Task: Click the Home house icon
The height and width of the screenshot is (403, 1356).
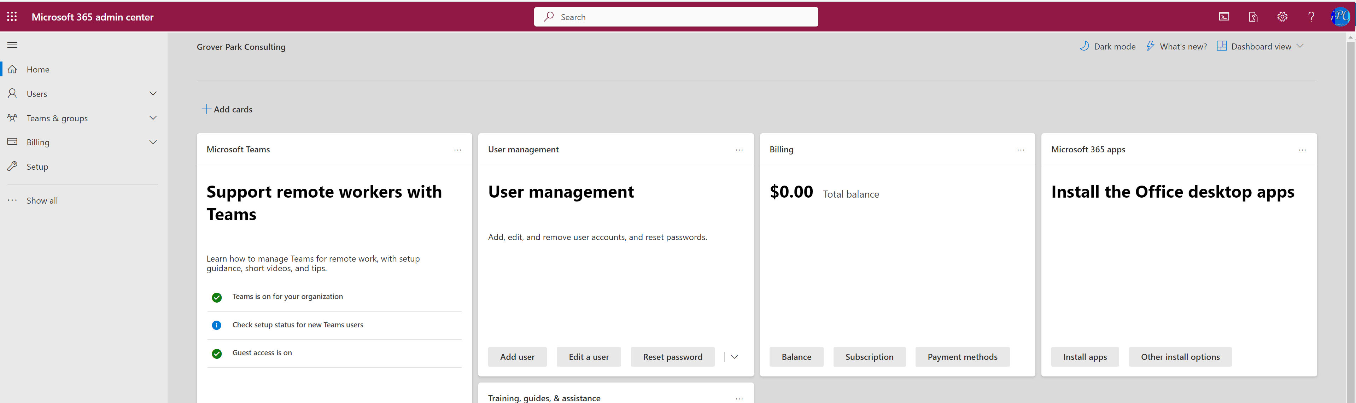Action: pos(13,69)
